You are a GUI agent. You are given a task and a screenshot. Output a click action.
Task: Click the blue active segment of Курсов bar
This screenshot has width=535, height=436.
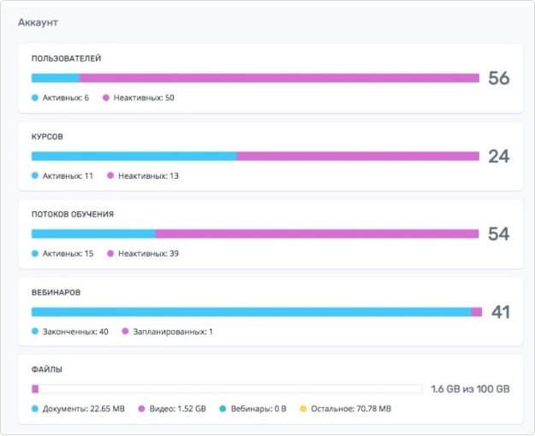pyautogui.click(x=134, y=156)
